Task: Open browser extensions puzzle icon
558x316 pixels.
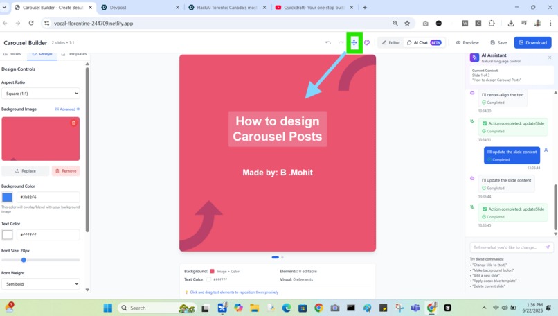Action: tap(492, 23)
